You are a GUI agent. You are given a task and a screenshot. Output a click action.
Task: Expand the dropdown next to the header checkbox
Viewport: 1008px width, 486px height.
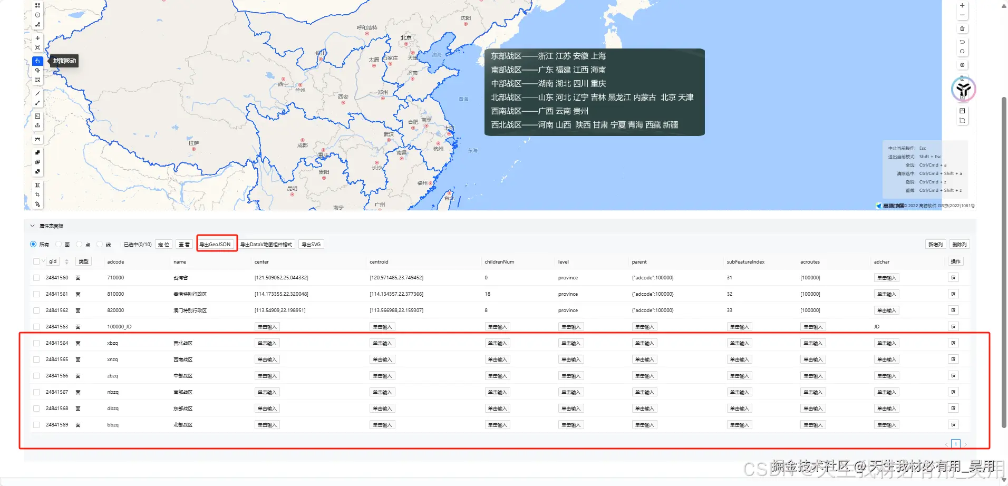point(43,261)
